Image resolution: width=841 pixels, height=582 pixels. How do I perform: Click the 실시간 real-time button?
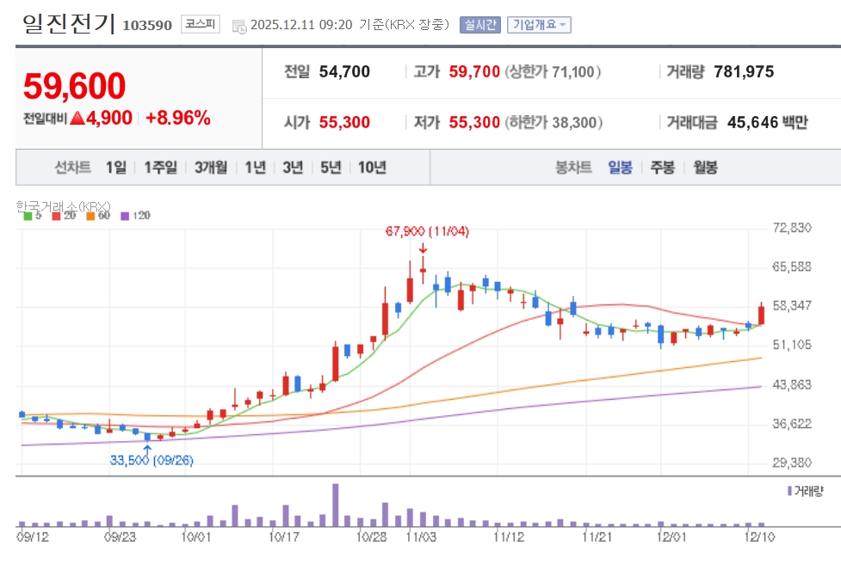tap(479, 25)
